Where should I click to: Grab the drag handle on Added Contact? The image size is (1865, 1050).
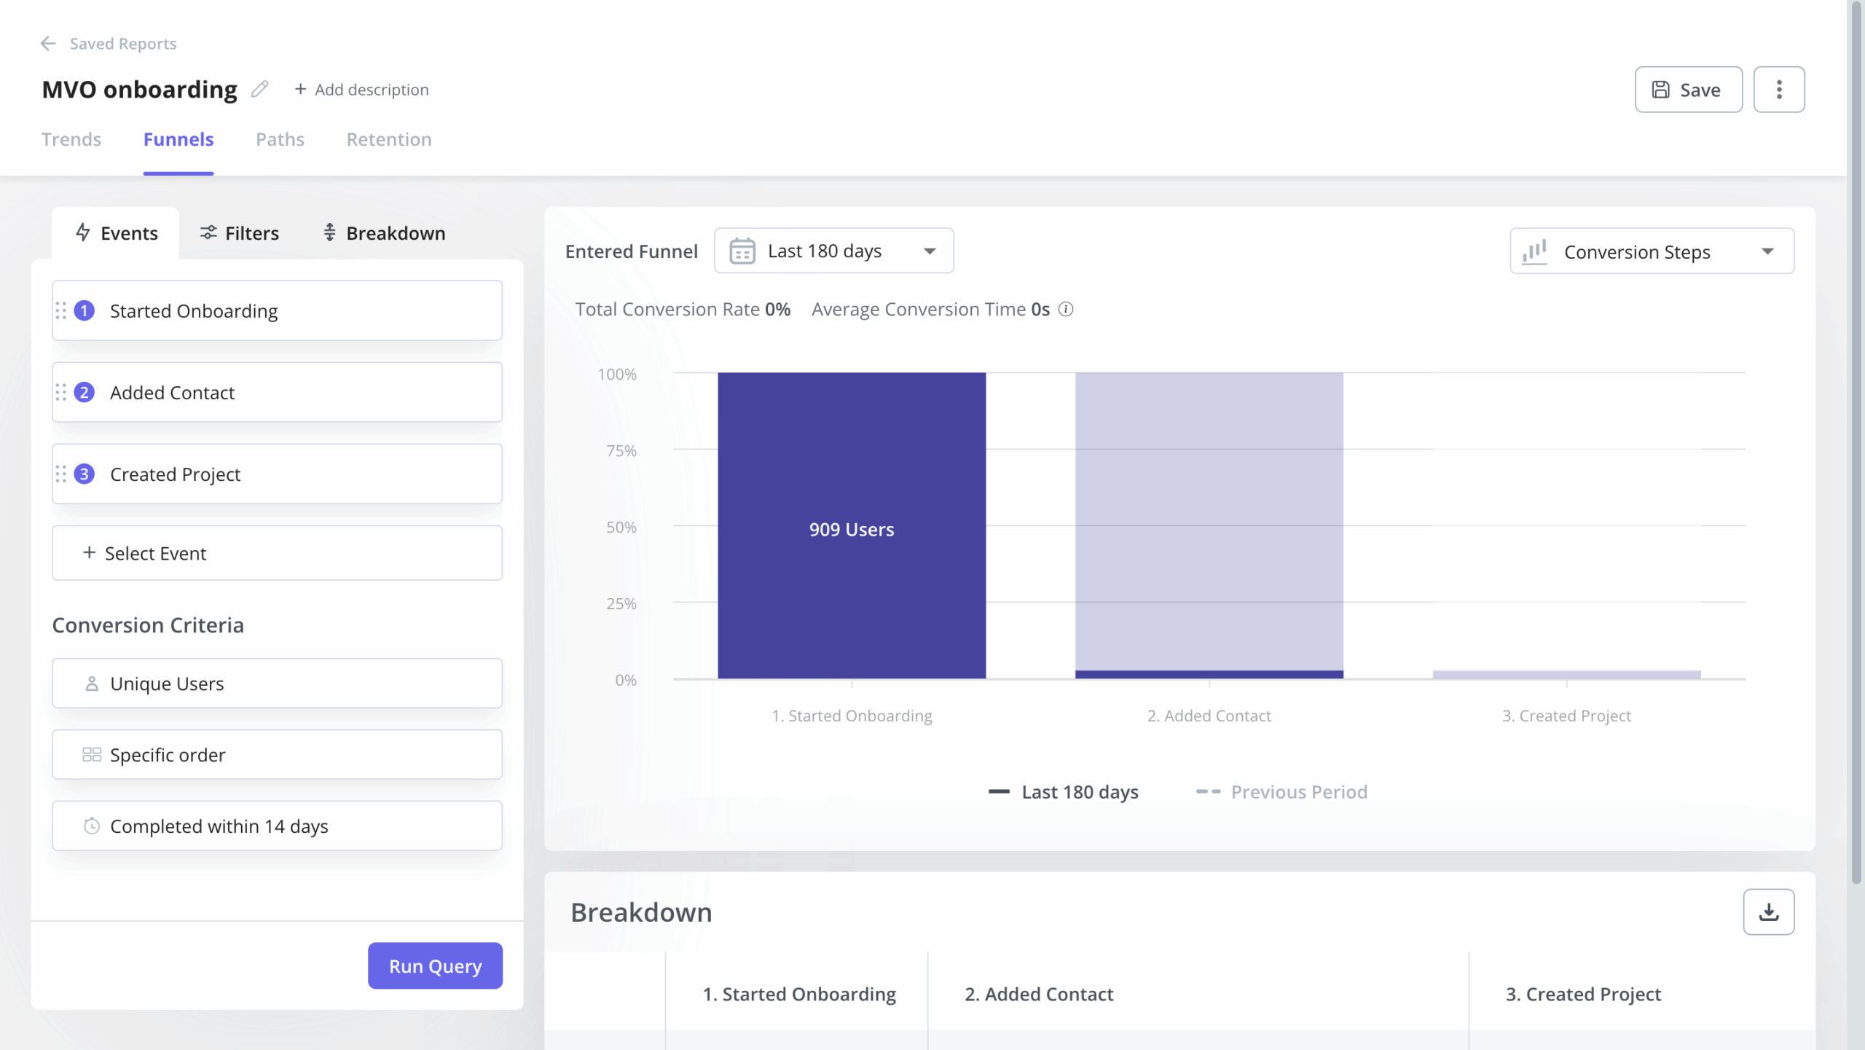pyautogui.click(x=63, y=392)
